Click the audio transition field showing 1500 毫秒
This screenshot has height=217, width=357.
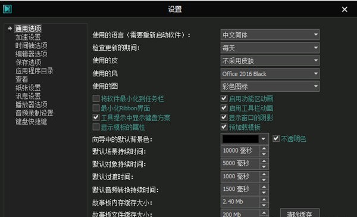(x=240, y=190)
